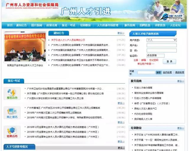
Task: Click the 搜索 button
Action: pyautogui.click(x=159, y=73)
